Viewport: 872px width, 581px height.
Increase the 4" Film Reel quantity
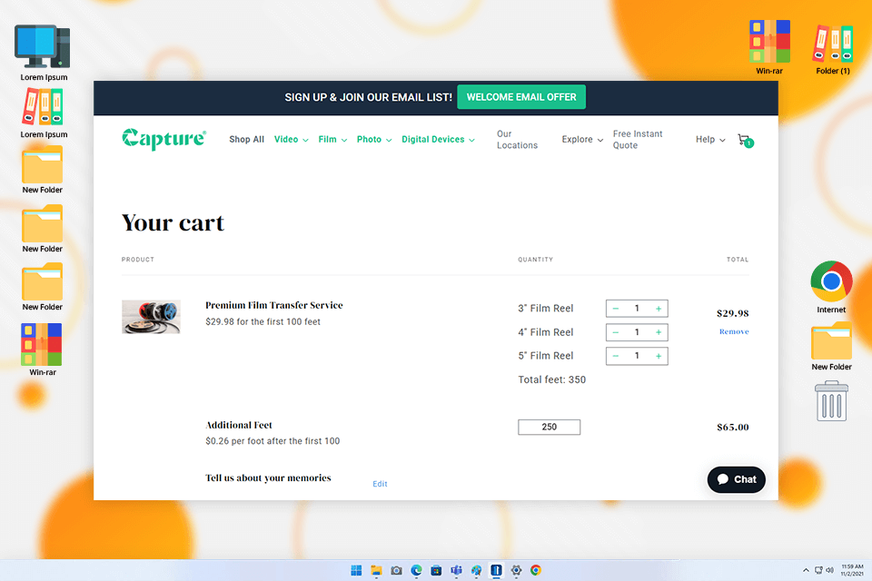pos(659,332)
